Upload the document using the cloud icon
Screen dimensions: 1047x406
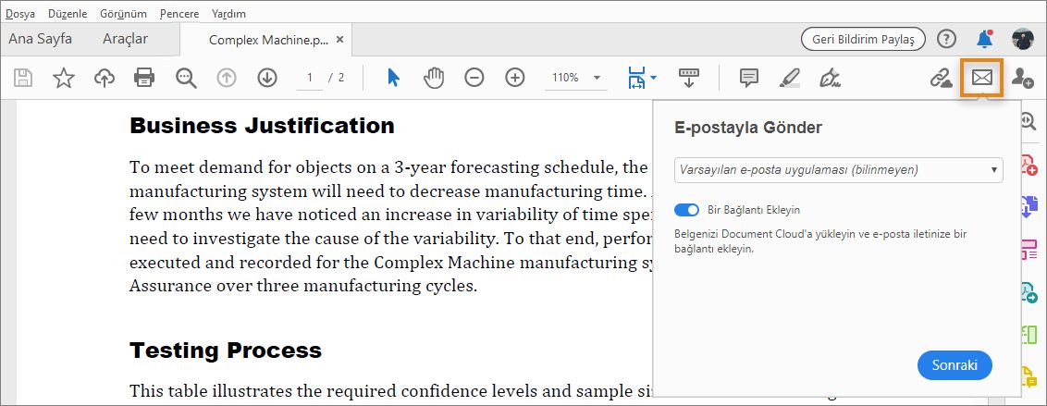coord(105,78)
